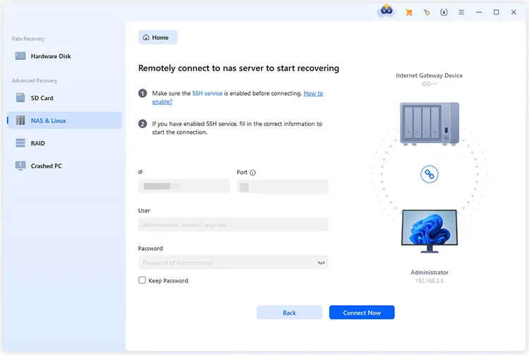
Task: Focus the Port input field
Action: point(282,186)
